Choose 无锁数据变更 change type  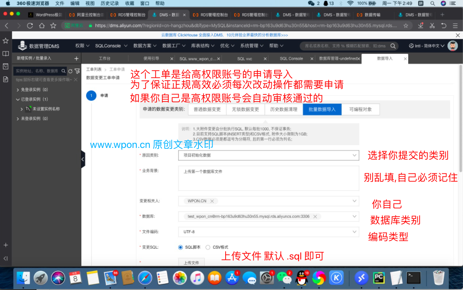click(245, 109)
